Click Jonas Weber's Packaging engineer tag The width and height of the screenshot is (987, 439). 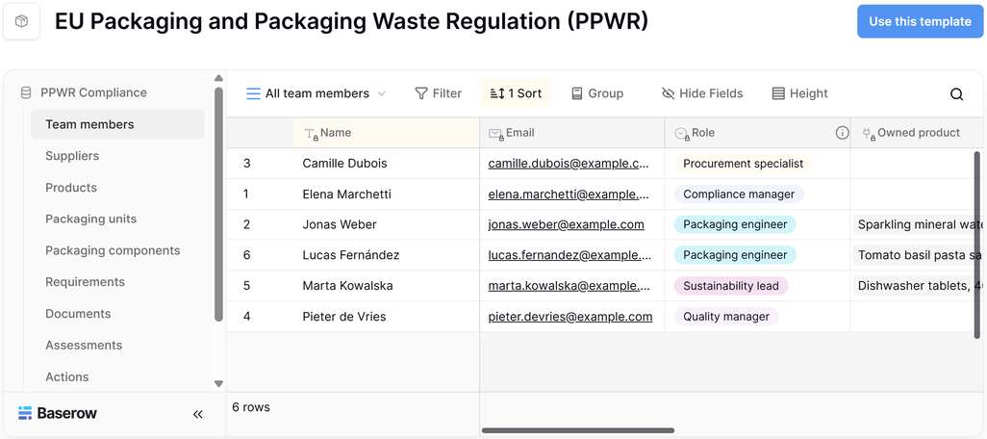[735, 225]
